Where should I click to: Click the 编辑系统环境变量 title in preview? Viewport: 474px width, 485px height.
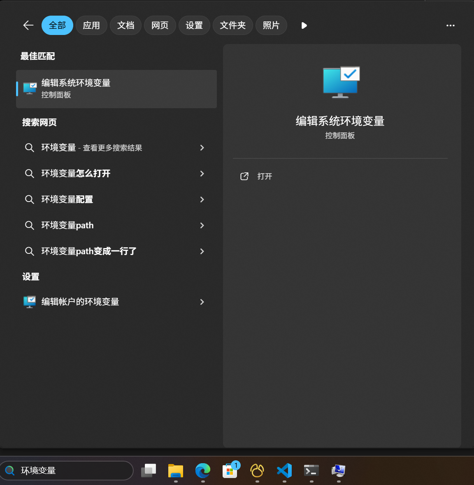[340, 121]
